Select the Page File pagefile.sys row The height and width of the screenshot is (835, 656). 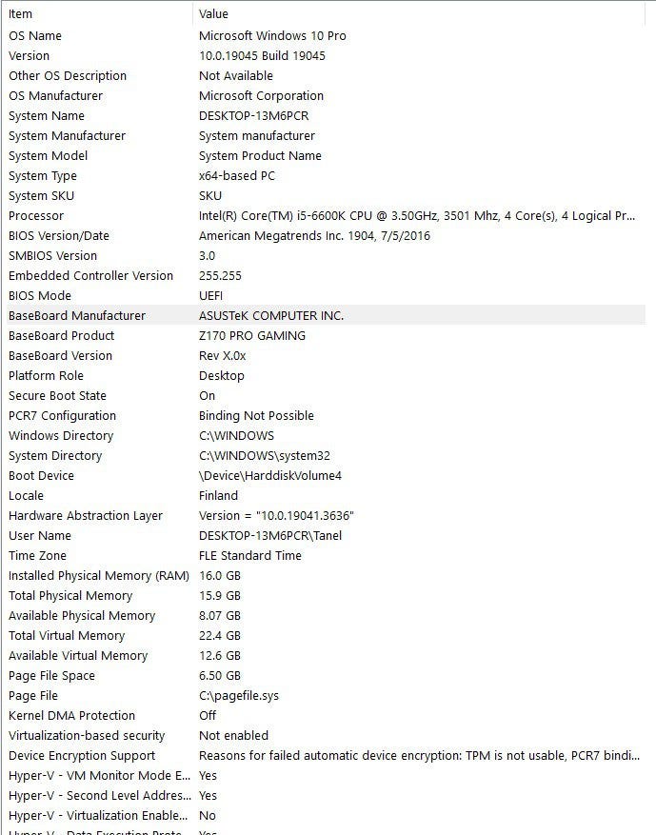(x=326, y=695)
